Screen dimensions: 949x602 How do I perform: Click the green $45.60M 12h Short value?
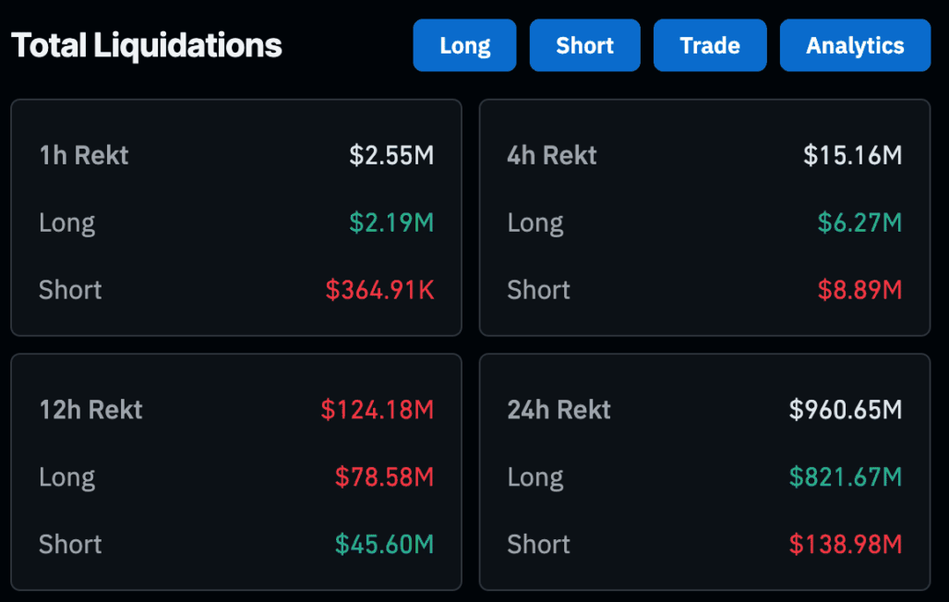click(388, 544)
